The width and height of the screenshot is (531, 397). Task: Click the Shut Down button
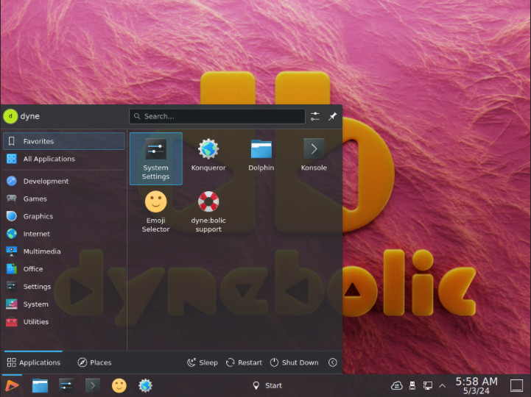tap(295, 362)
